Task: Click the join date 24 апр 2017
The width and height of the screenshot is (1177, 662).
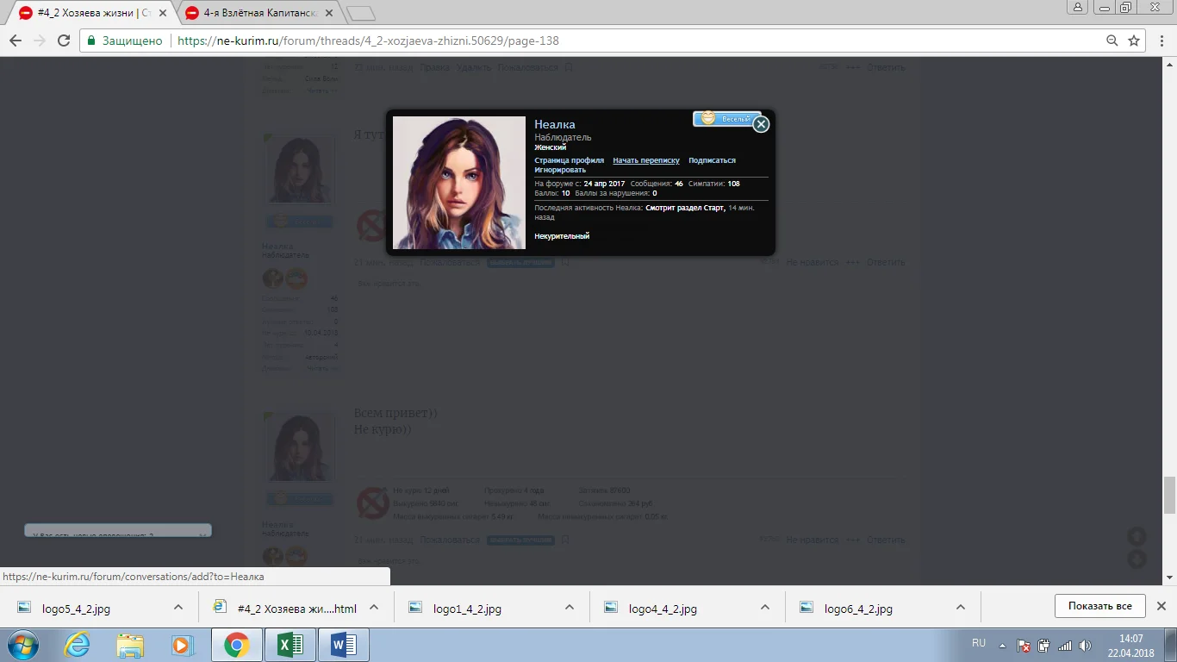Action: coord(604,184)
